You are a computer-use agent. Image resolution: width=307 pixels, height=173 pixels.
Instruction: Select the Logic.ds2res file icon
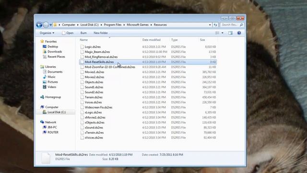pyautogui.click(x=82, y=47)
